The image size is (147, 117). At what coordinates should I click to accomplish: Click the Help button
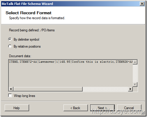pos(17,108)
